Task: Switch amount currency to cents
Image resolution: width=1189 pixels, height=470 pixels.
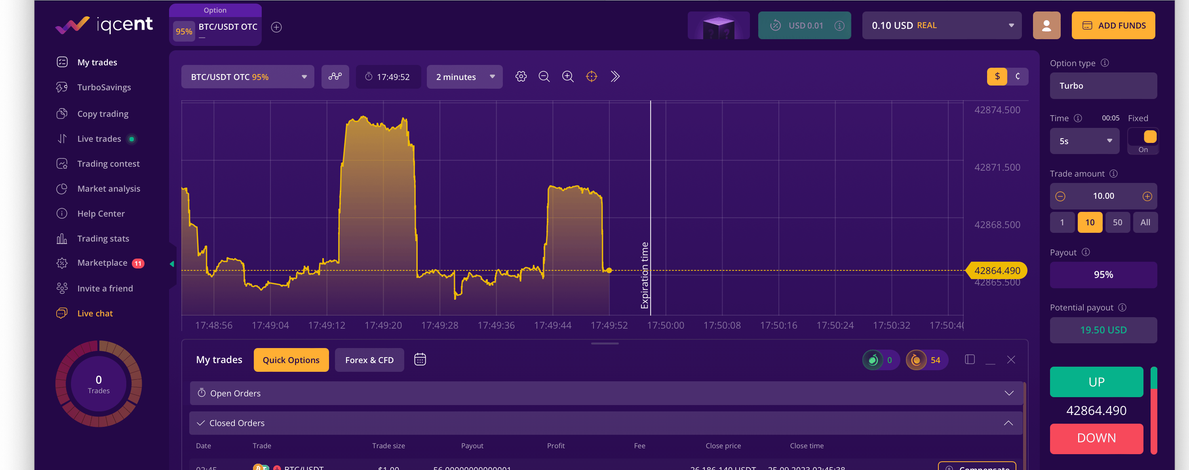Action: coord(1017,77)
